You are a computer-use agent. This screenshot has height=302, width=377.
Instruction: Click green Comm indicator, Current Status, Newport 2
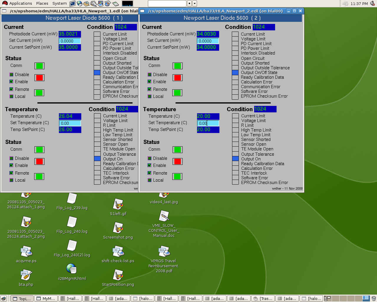(178, 66)
